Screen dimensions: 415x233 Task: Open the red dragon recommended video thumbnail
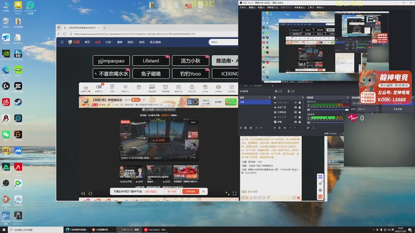tap(186, 172)
